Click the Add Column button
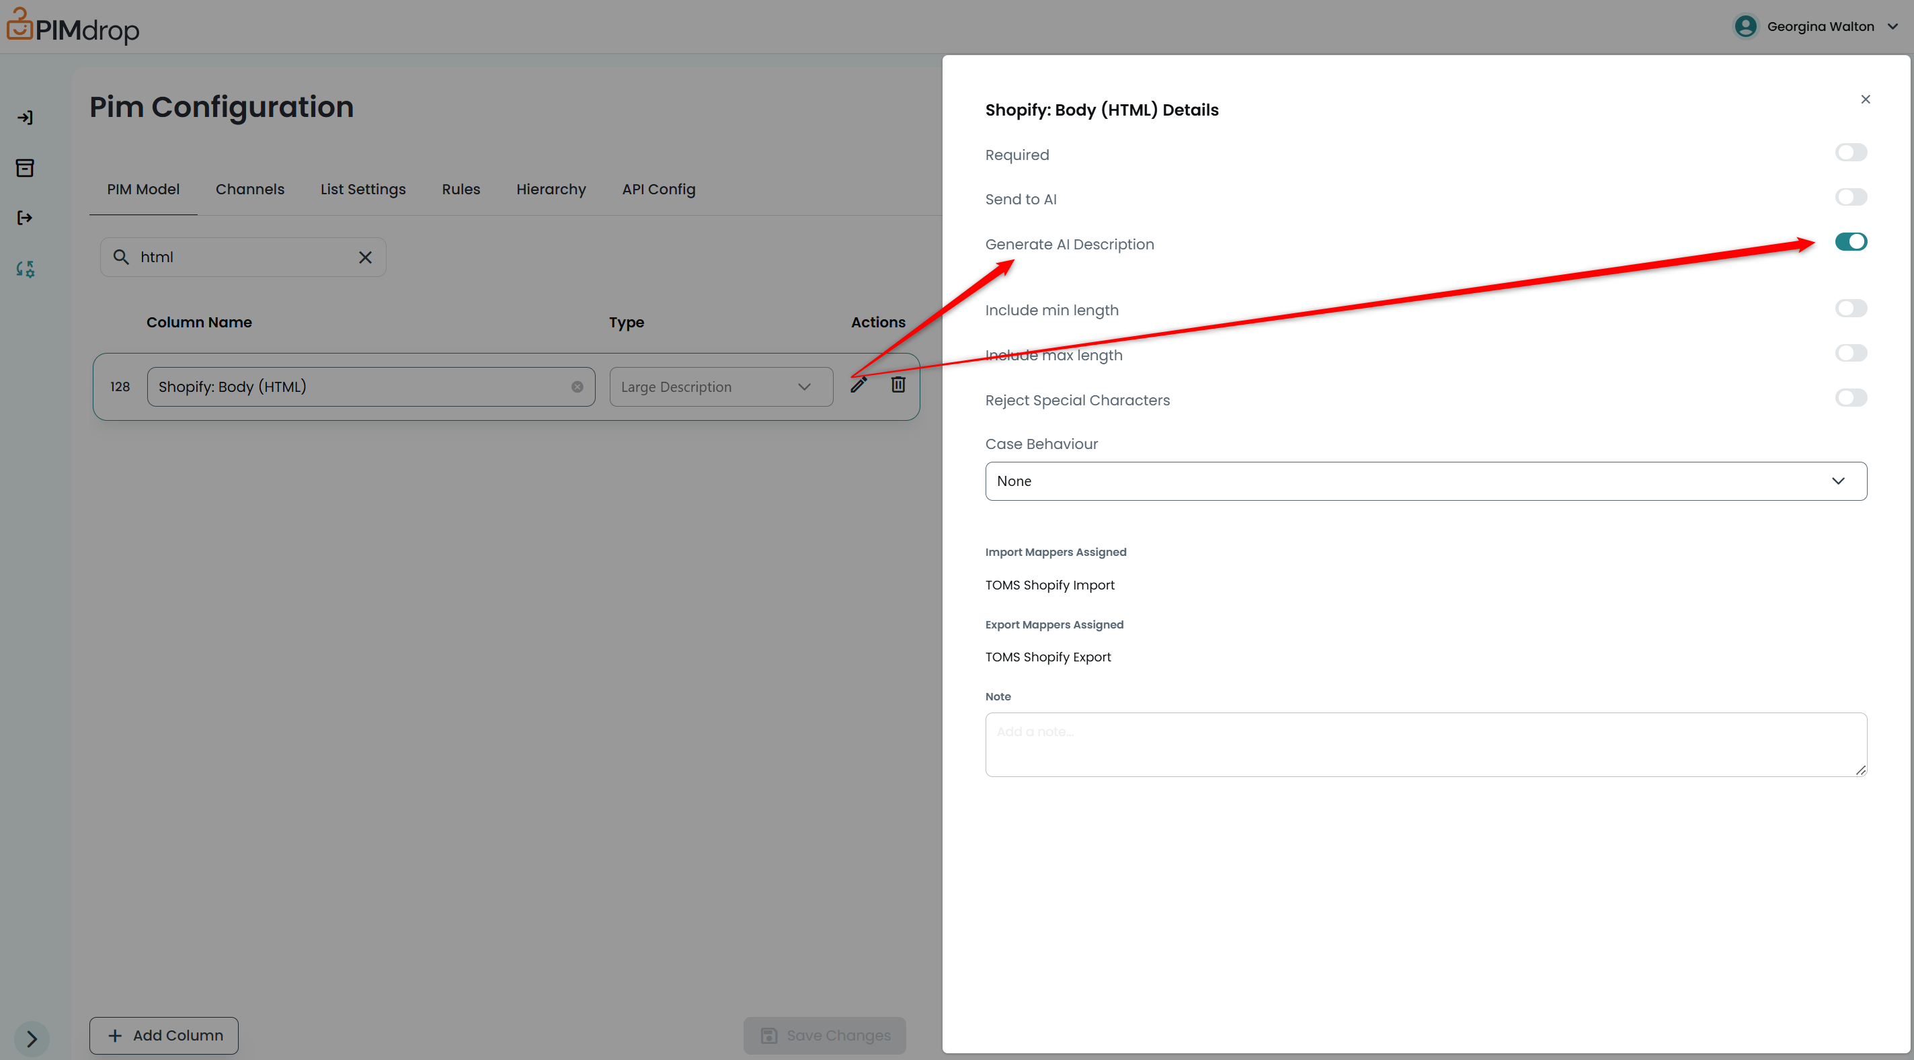 click(164, 1034)
